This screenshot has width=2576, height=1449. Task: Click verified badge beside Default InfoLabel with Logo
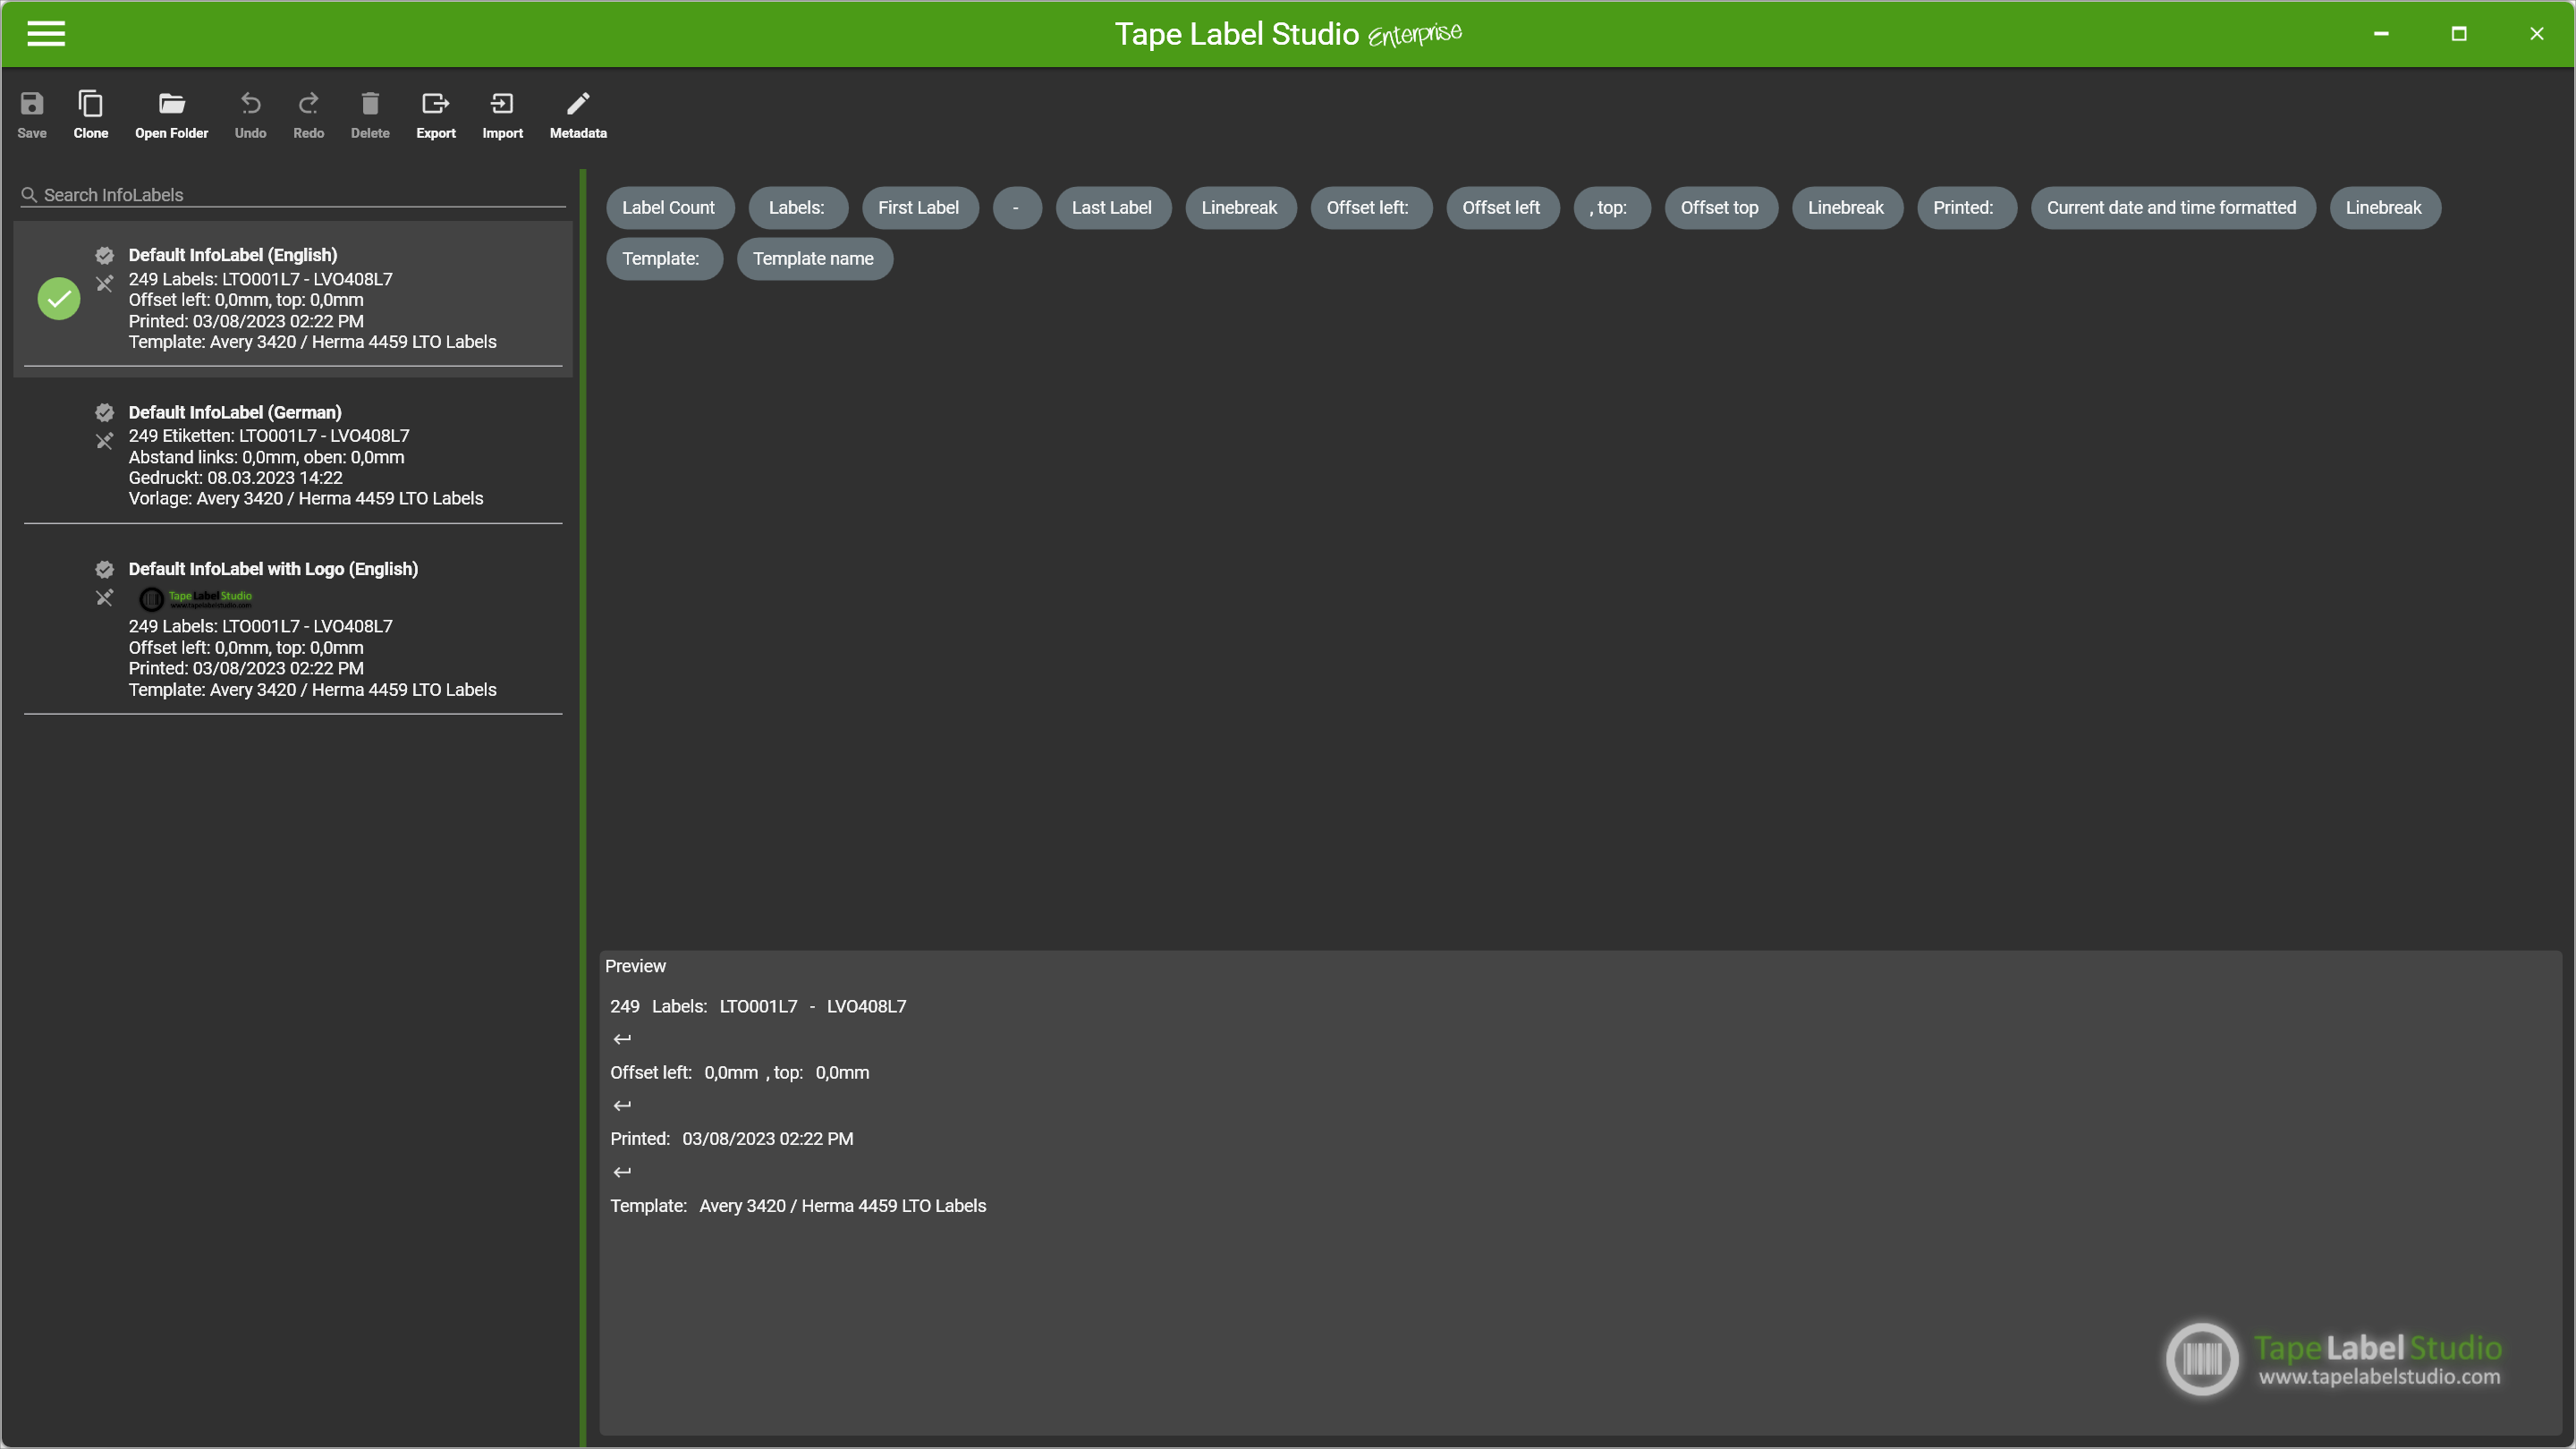click(x=104, y=569)
